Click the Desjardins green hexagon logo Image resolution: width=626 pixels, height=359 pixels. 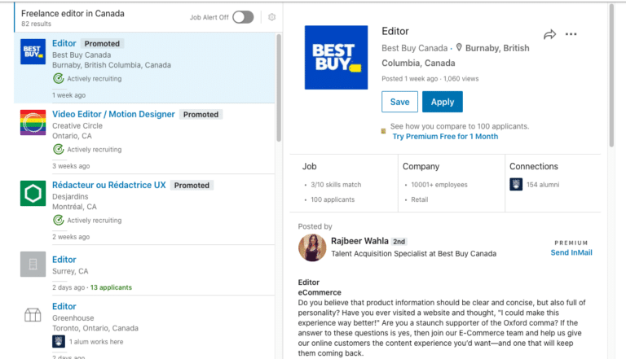tap(33, 194)
